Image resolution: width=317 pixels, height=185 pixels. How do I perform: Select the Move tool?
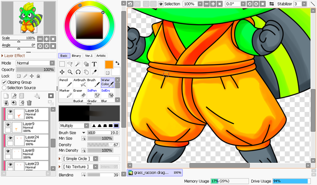[62, 72]
